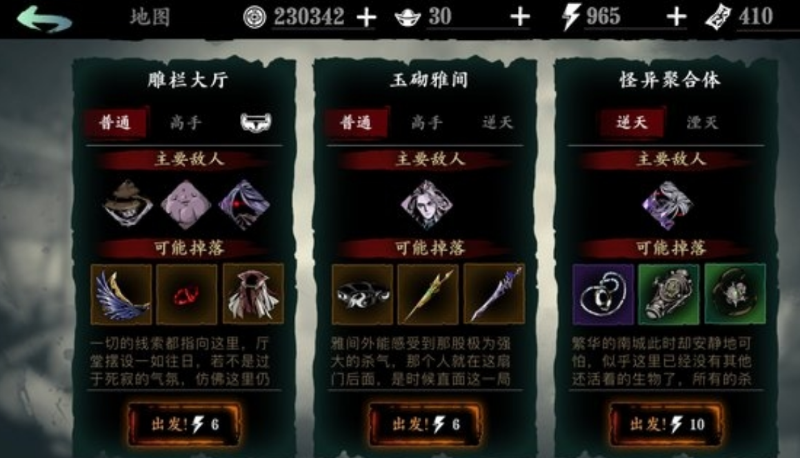View the blue wing blade drop item

tap(121, 294)
